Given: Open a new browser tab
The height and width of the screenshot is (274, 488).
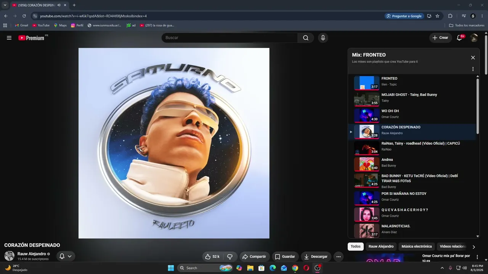Looking at the screenshot, I should coord(74,5).
